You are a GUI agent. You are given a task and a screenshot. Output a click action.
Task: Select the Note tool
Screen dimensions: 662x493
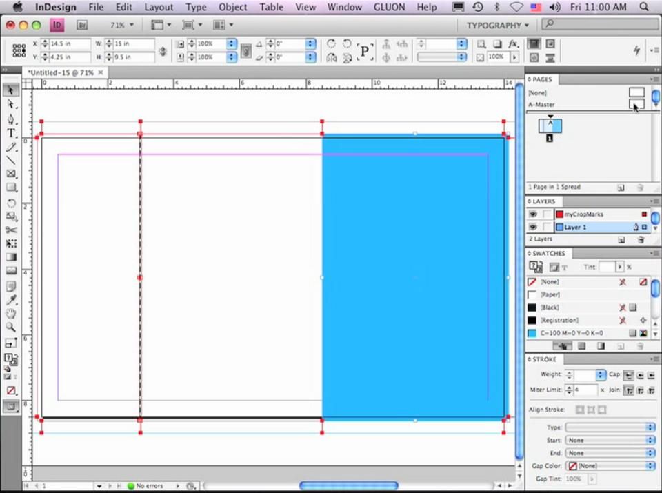pos(11,287)
